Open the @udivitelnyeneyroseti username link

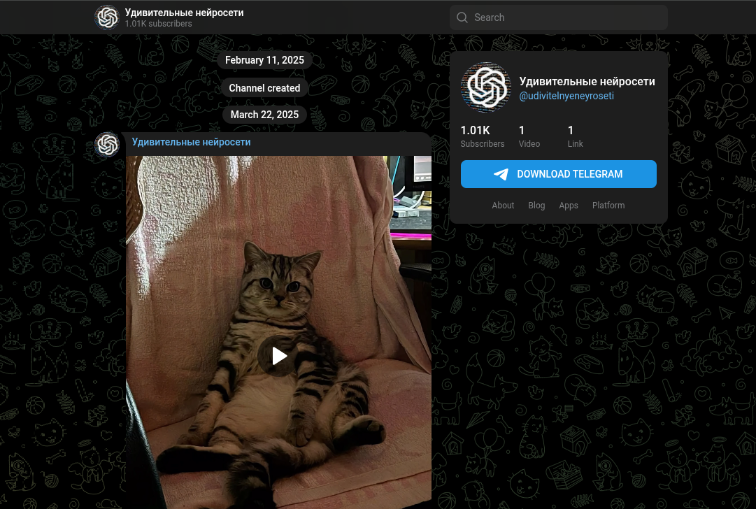pyautogui.click(x=566, y=96)
